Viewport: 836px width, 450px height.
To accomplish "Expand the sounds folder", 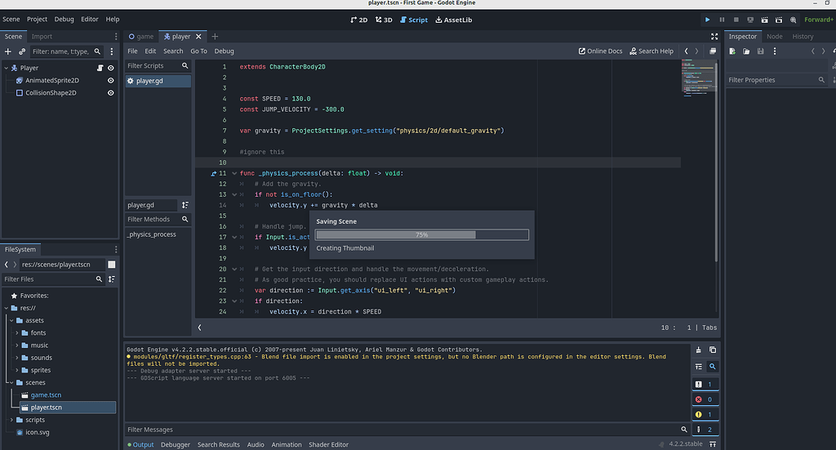I will point(17,358).
